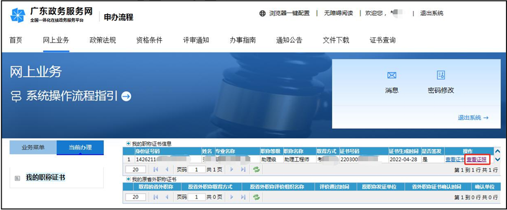This screenshot has width=507, height=210.
Task: Switch to the 业务菜单 tab
Action: coord(33,148)
